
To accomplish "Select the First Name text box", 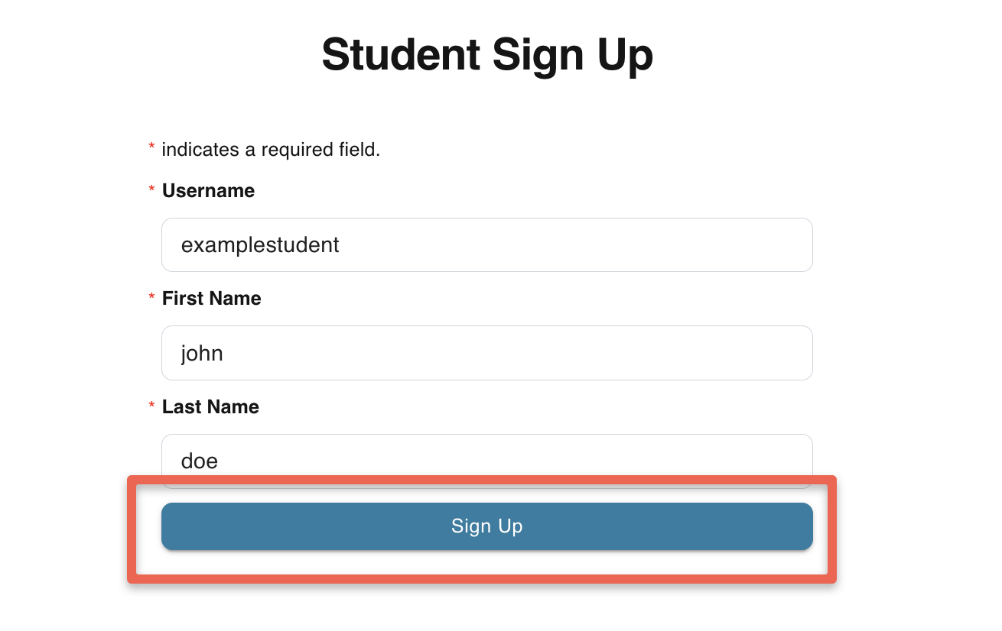I will point(486,353).
